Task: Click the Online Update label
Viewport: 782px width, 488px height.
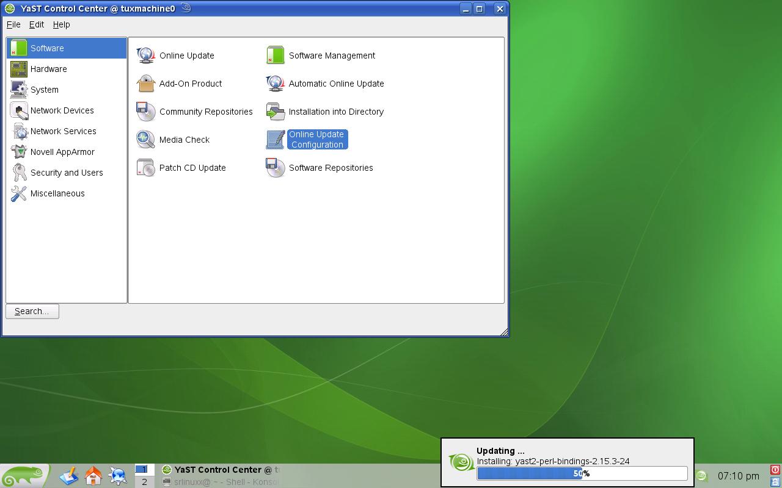Action: 187,56
